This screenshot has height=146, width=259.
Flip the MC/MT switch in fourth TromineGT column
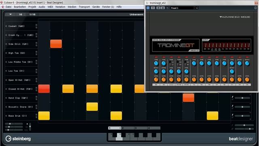tap(178, 63)
